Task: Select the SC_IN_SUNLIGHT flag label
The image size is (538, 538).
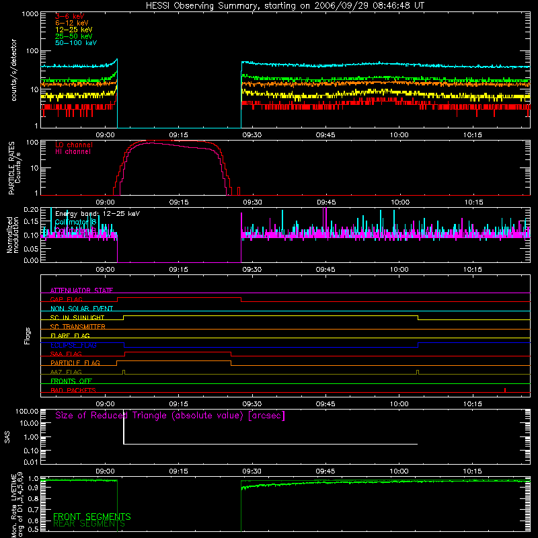Action: [77, 317]
